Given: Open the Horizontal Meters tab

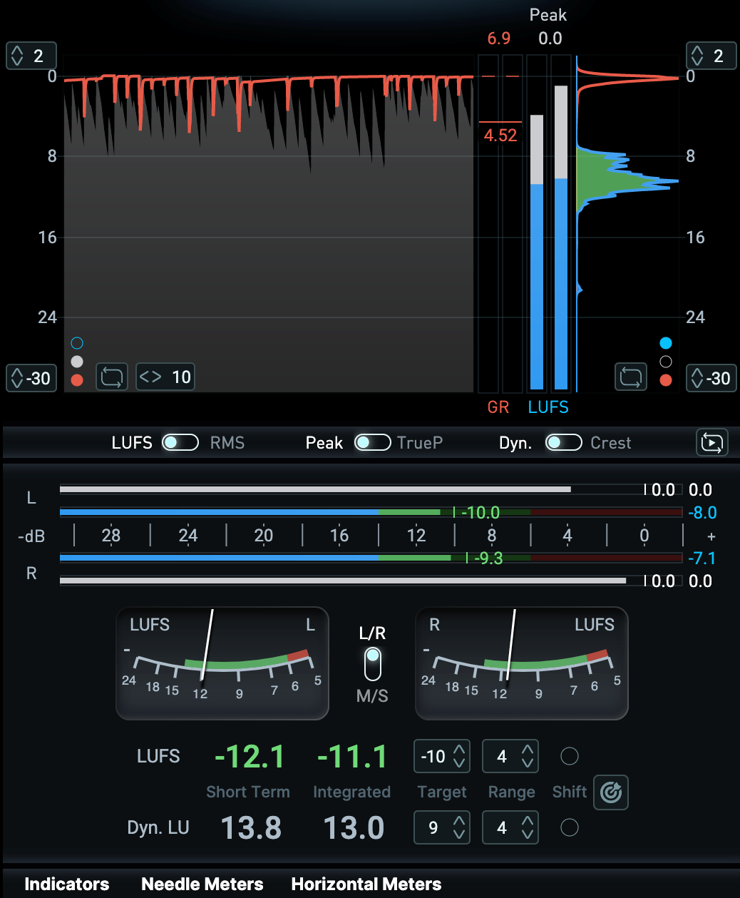Looking at the screenshot, I should 366,884.
